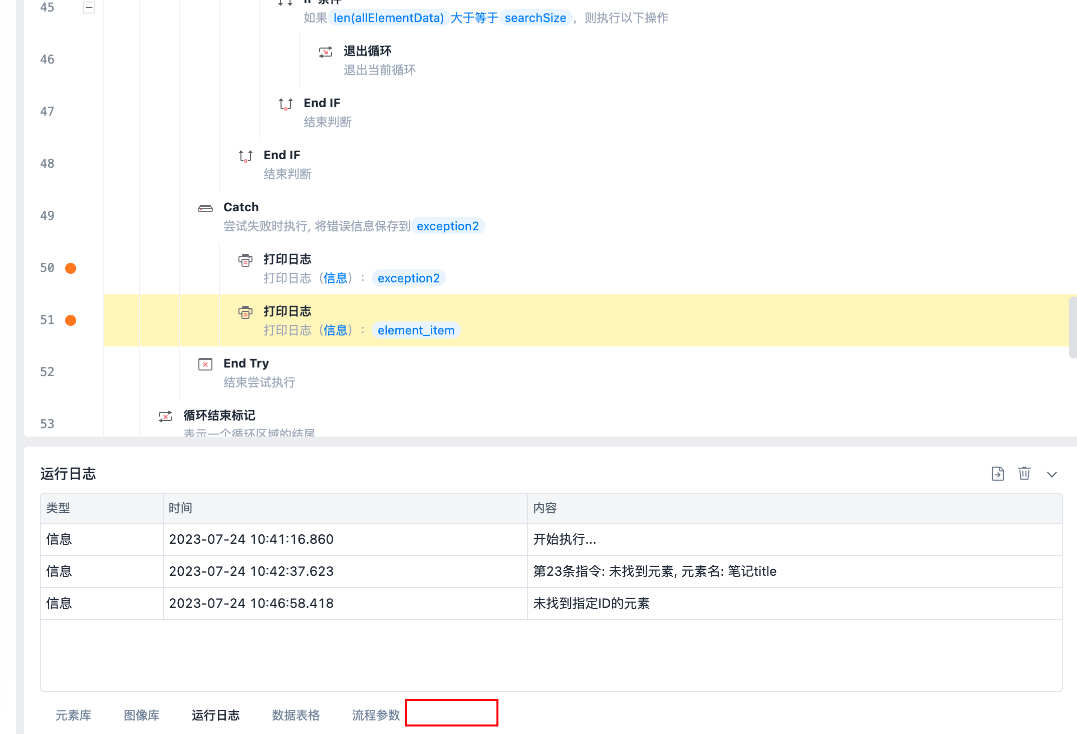Toggle breakpoint on line 50
Screen dimensions: 1077x734
click(71, 268)
